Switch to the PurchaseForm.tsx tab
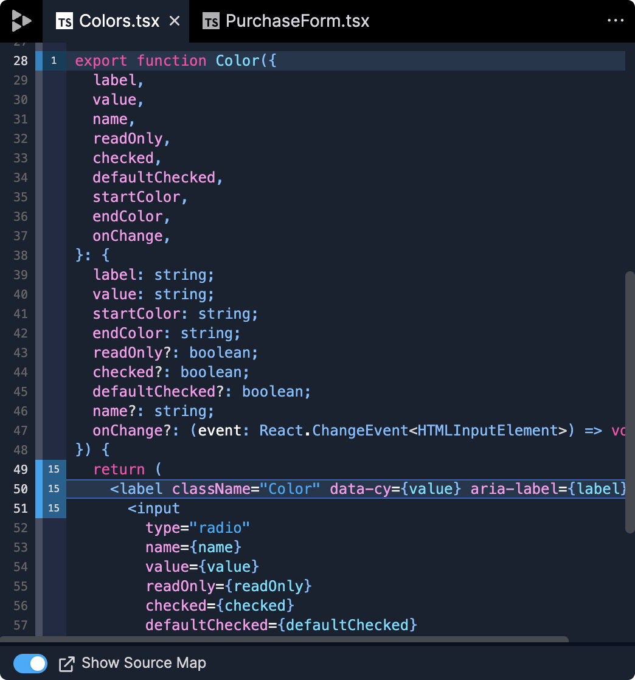 (297, 22)
